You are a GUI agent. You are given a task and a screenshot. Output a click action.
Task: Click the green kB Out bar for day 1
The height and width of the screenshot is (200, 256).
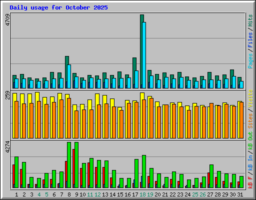16,172
